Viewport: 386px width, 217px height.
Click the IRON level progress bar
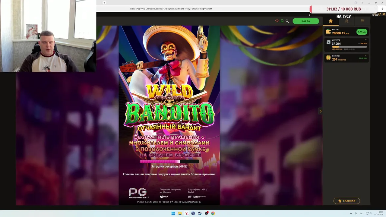point(350,47)
